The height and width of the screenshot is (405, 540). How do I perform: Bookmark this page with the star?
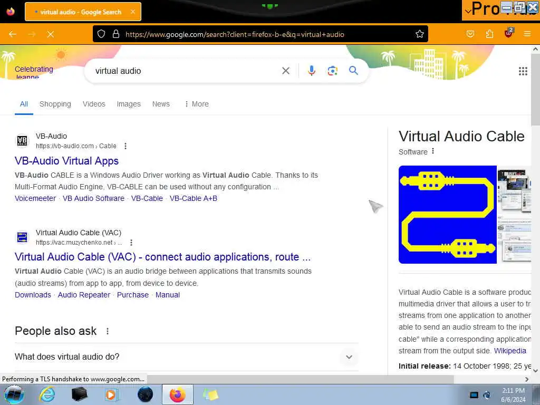coord(419,34)
